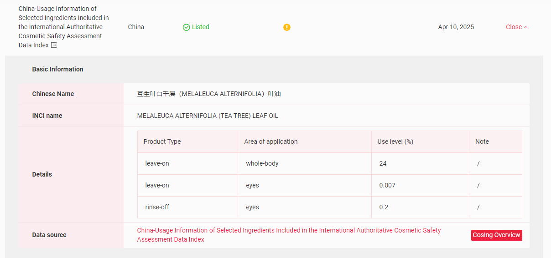The image size is (551, 258).
Task: Click the Use level (%) column header
Action: tap(395, 142)
